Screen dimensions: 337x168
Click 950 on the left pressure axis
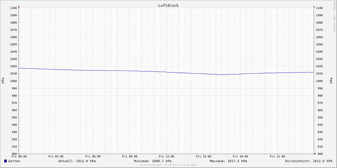pos(14,118)
